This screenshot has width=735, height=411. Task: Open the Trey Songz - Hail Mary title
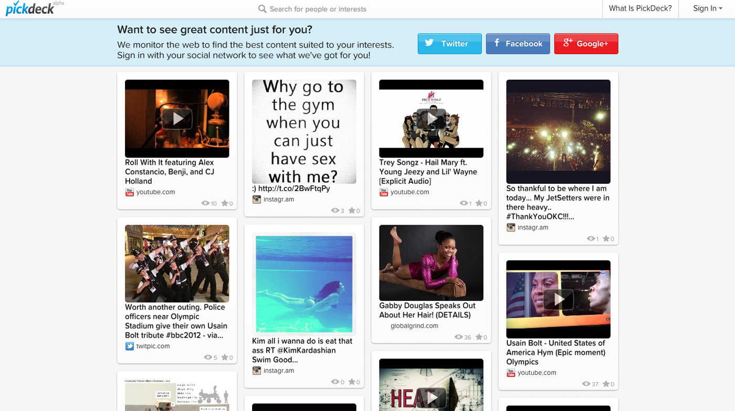(428, 172)
